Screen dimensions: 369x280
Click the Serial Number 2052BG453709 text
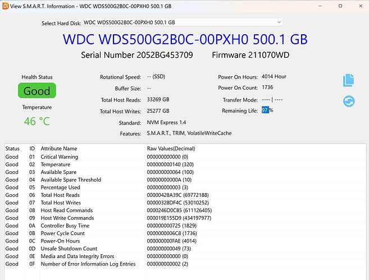click(137, 55)
